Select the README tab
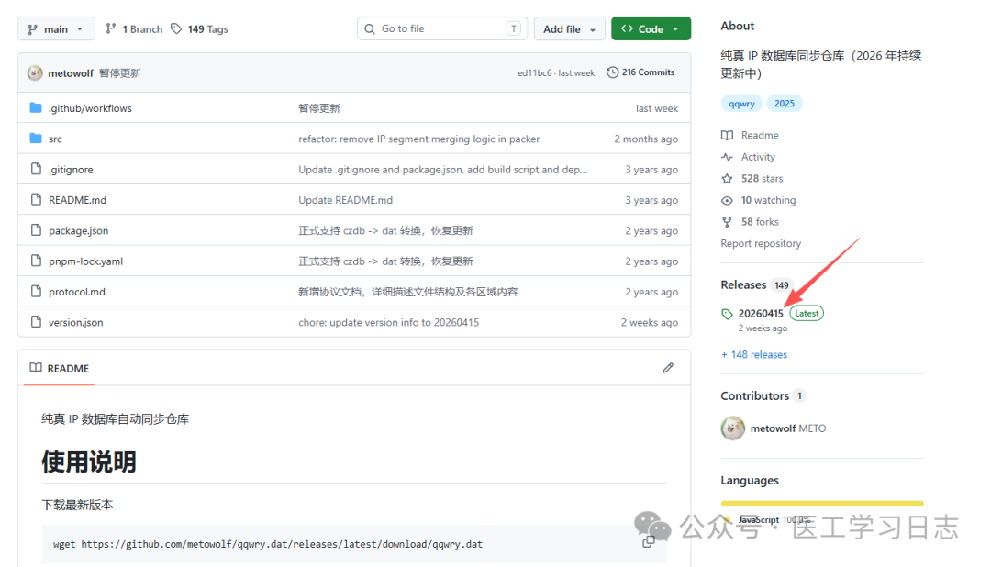Screen dimensions: 991x567 [x=60, y=369]
